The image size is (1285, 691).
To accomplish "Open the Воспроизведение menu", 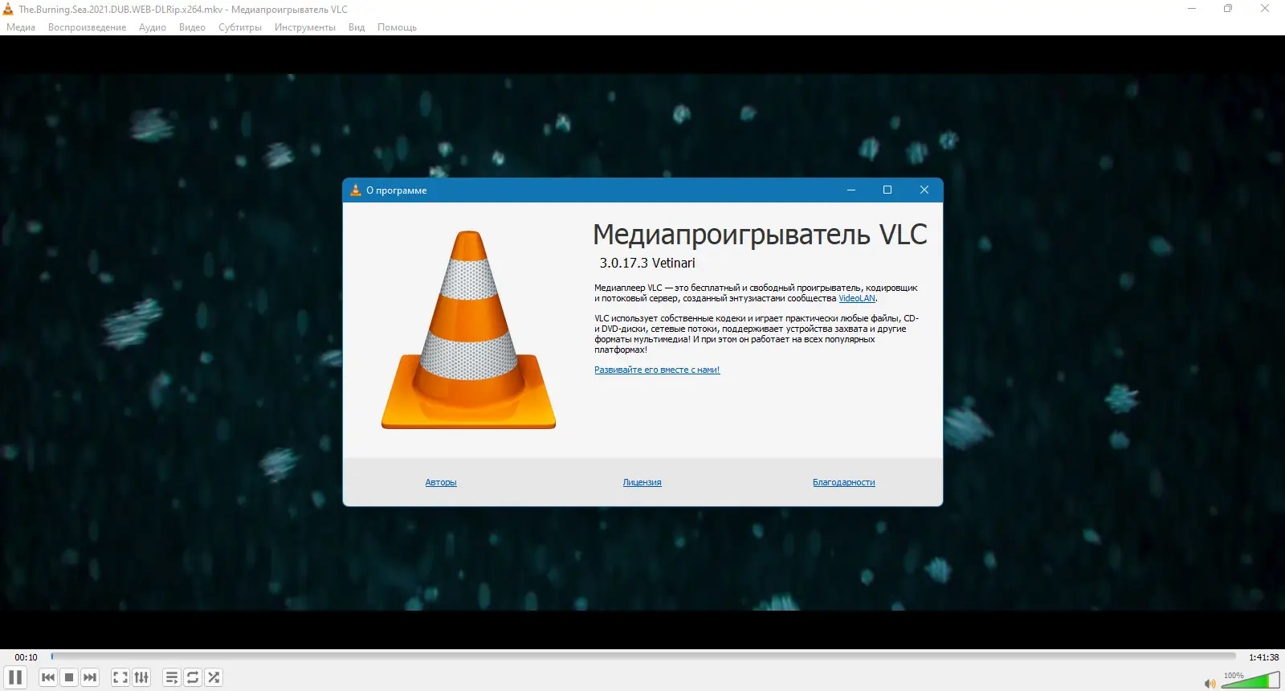I will tap(87, 27).
